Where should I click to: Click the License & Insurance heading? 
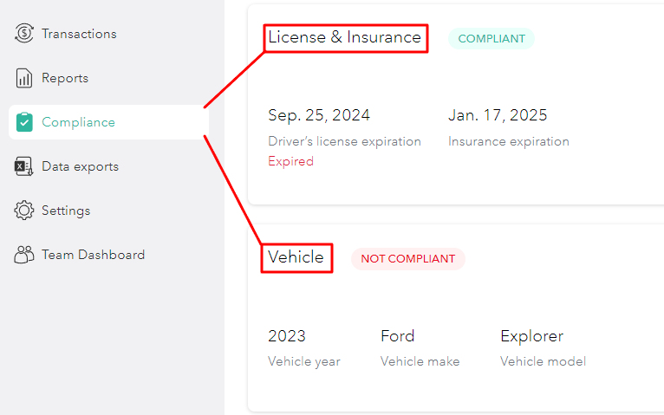pos(344,37)
